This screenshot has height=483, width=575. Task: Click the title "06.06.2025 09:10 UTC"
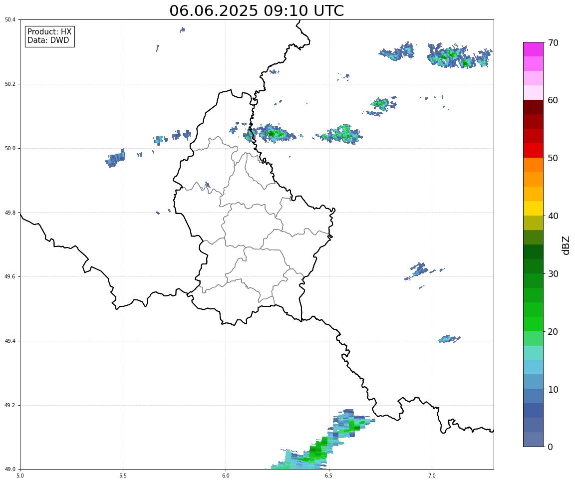pos(257,10)
